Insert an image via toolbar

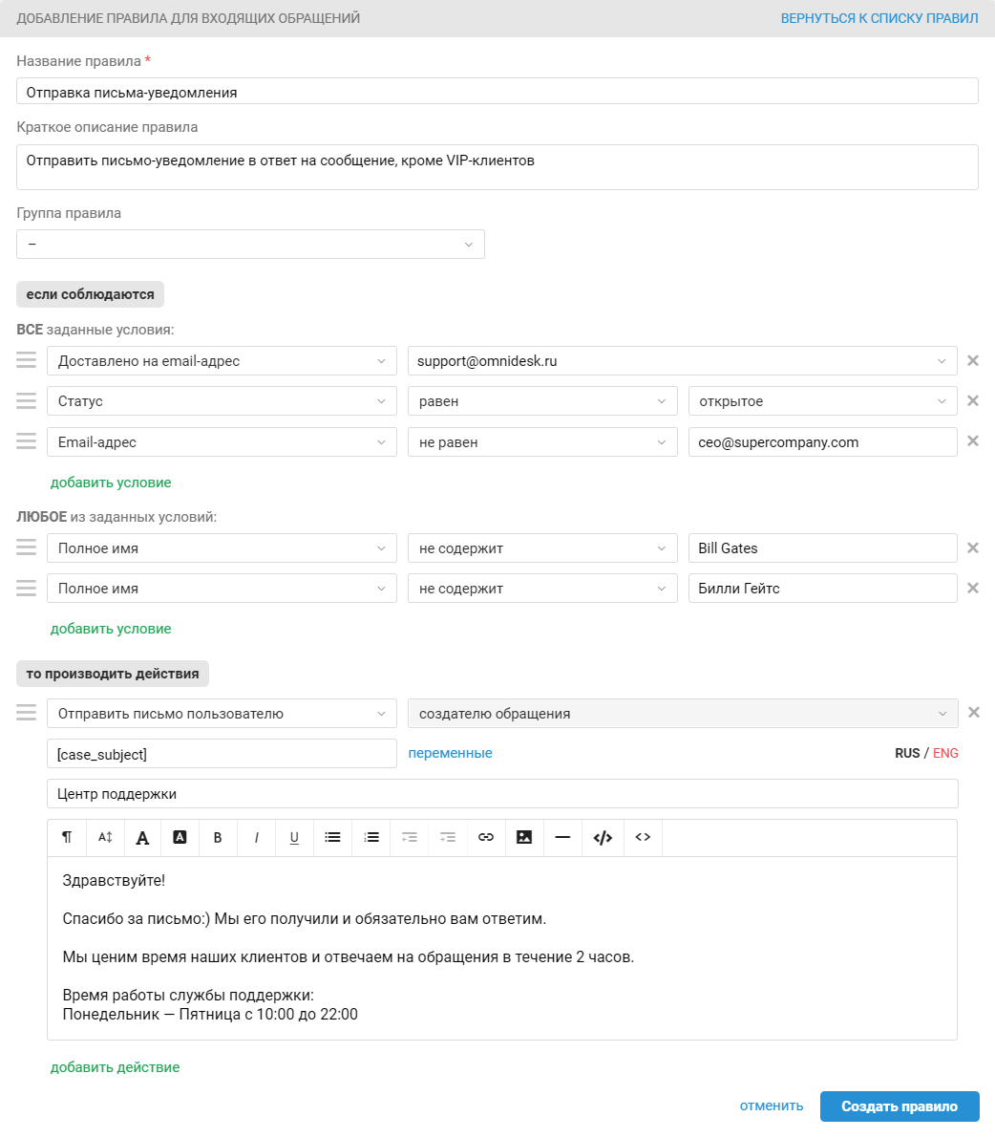(x=524, y=838)
